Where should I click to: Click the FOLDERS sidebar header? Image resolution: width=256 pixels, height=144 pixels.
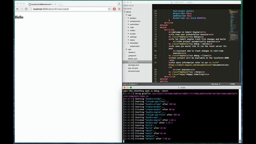point(128,9)
